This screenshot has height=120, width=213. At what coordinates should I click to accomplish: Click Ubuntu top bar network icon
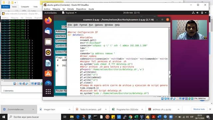193,13
